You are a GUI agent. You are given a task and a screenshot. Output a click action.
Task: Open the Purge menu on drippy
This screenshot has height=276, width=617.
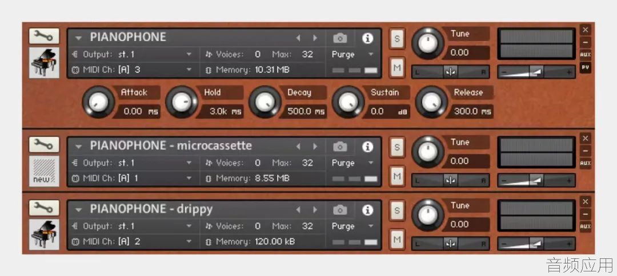pyautogui.click(x=352, y=226)
